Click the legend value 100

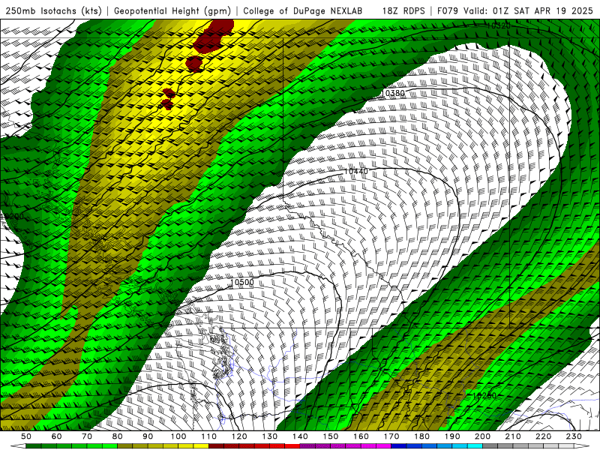point(178,436)
